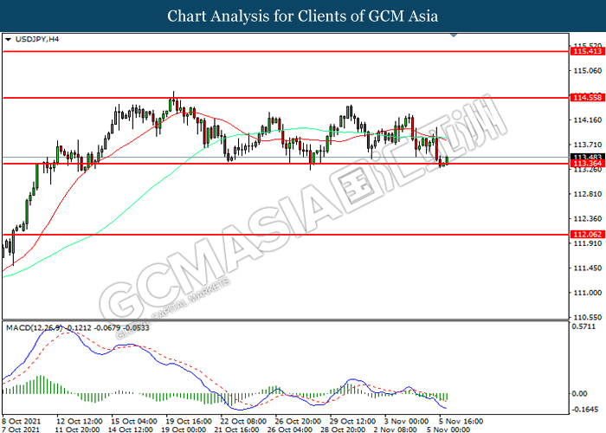Click the 26 Oct 20:00 time label
Screen dimensions: 606x433
click(299, 422)
